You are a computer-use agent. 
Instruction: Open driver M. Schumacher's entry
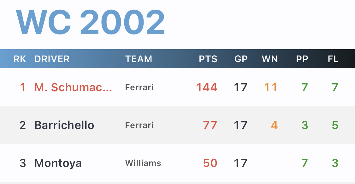pos(73,87)
